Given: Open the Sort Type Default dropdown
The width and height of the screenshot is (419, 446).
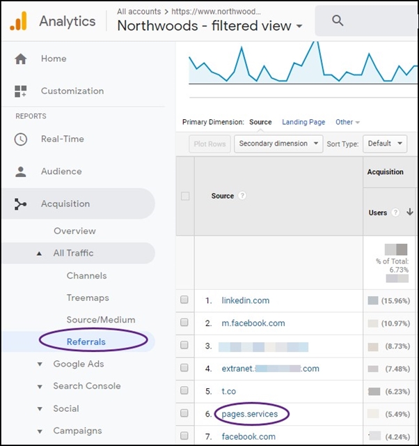Looking at the screenshot, I should tap(385, 144).
